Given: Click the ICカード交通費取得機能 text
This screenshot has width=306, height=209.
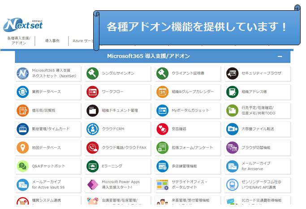Looking at the screenshot, I should 262,200.
